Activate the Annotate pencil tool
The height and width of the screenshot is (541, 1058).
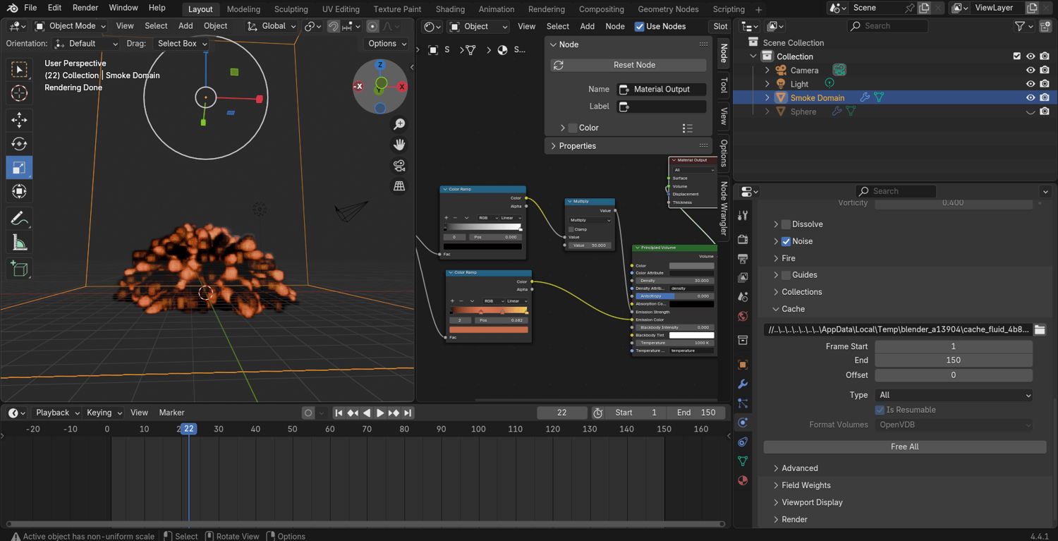pos(19,219)
